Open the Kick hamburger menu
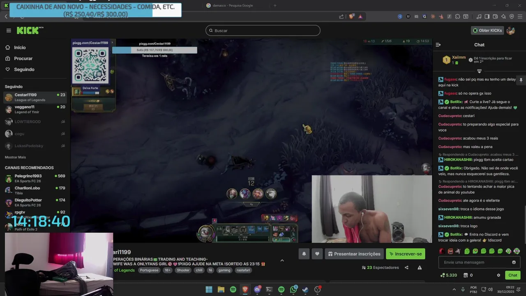The height and width of the screenshot is (296, 526). click(x=9, y=30)
